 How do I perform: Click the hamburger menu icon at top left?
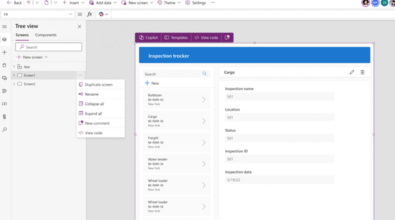click(4, 26)
